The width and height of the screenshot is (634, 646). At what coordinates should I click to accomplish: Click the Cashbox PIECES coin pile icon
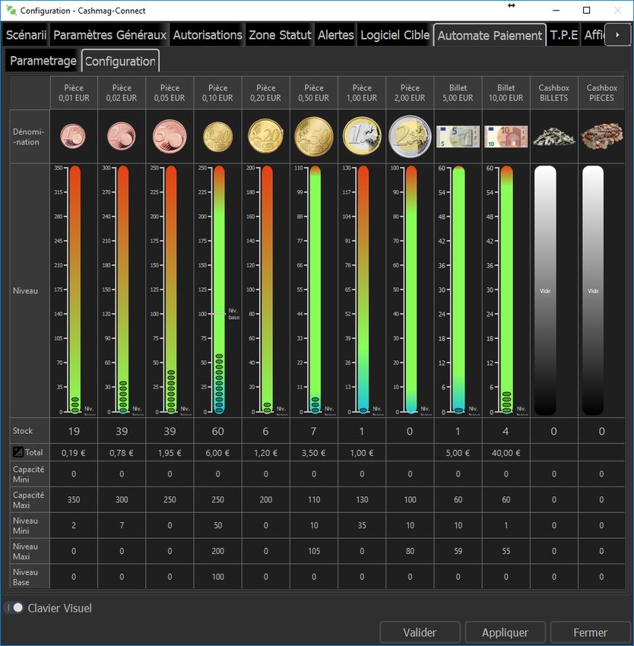[601, 137]
